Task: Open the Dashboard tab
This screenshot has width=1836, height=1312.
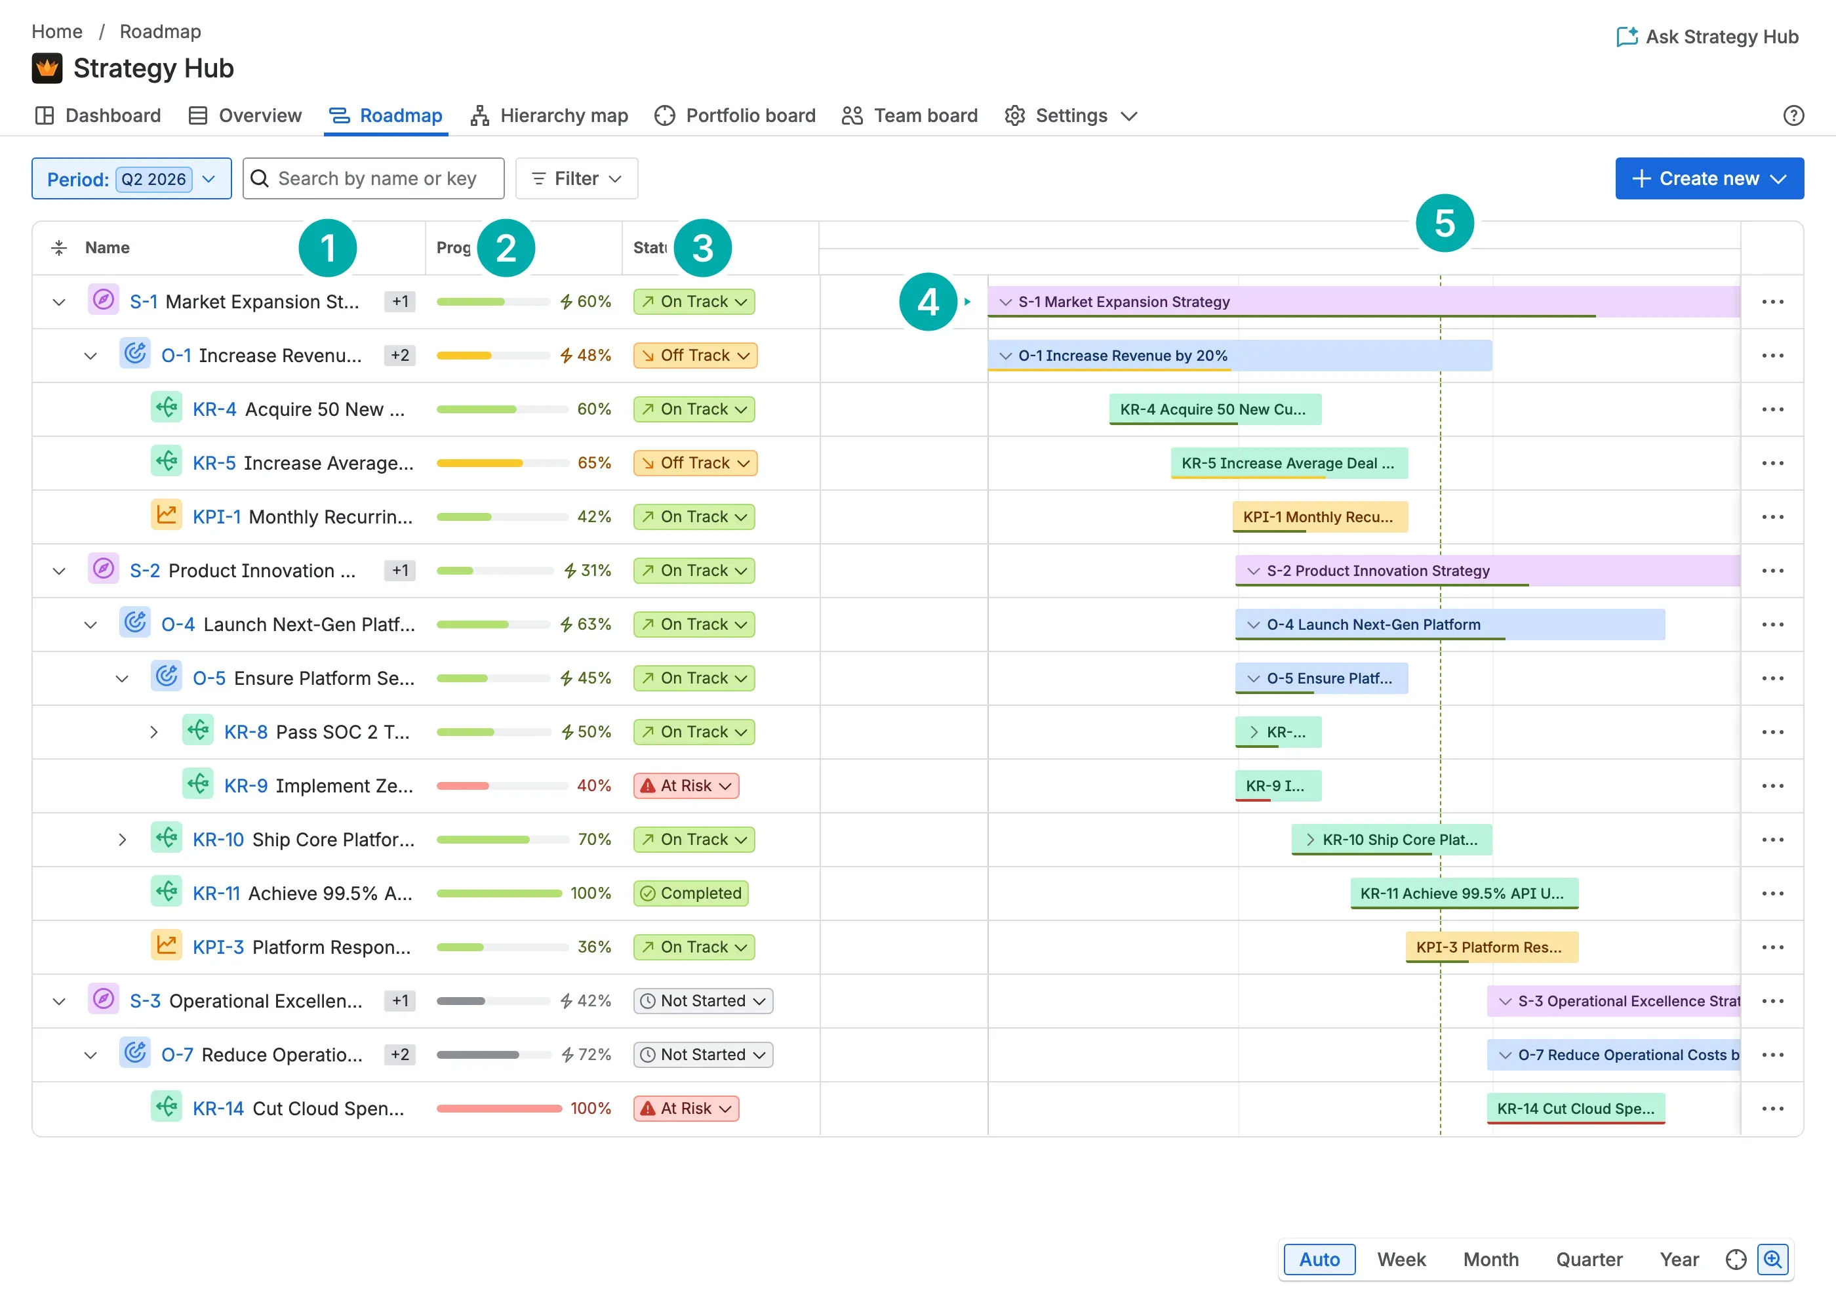Action: [98, 115]
